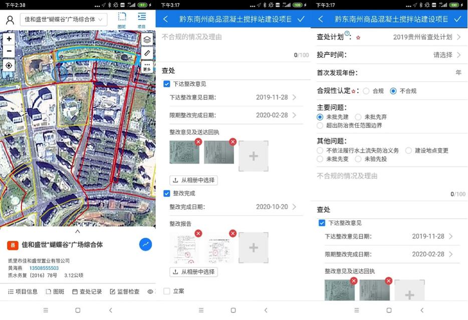
Task: Enable the 立案 checkbox
Action: point(167,291)
